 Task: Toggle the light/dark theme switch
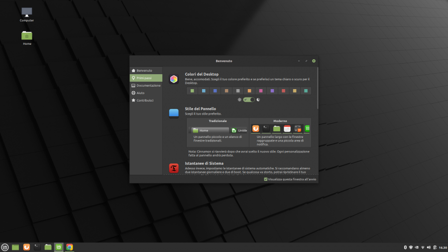249,100
